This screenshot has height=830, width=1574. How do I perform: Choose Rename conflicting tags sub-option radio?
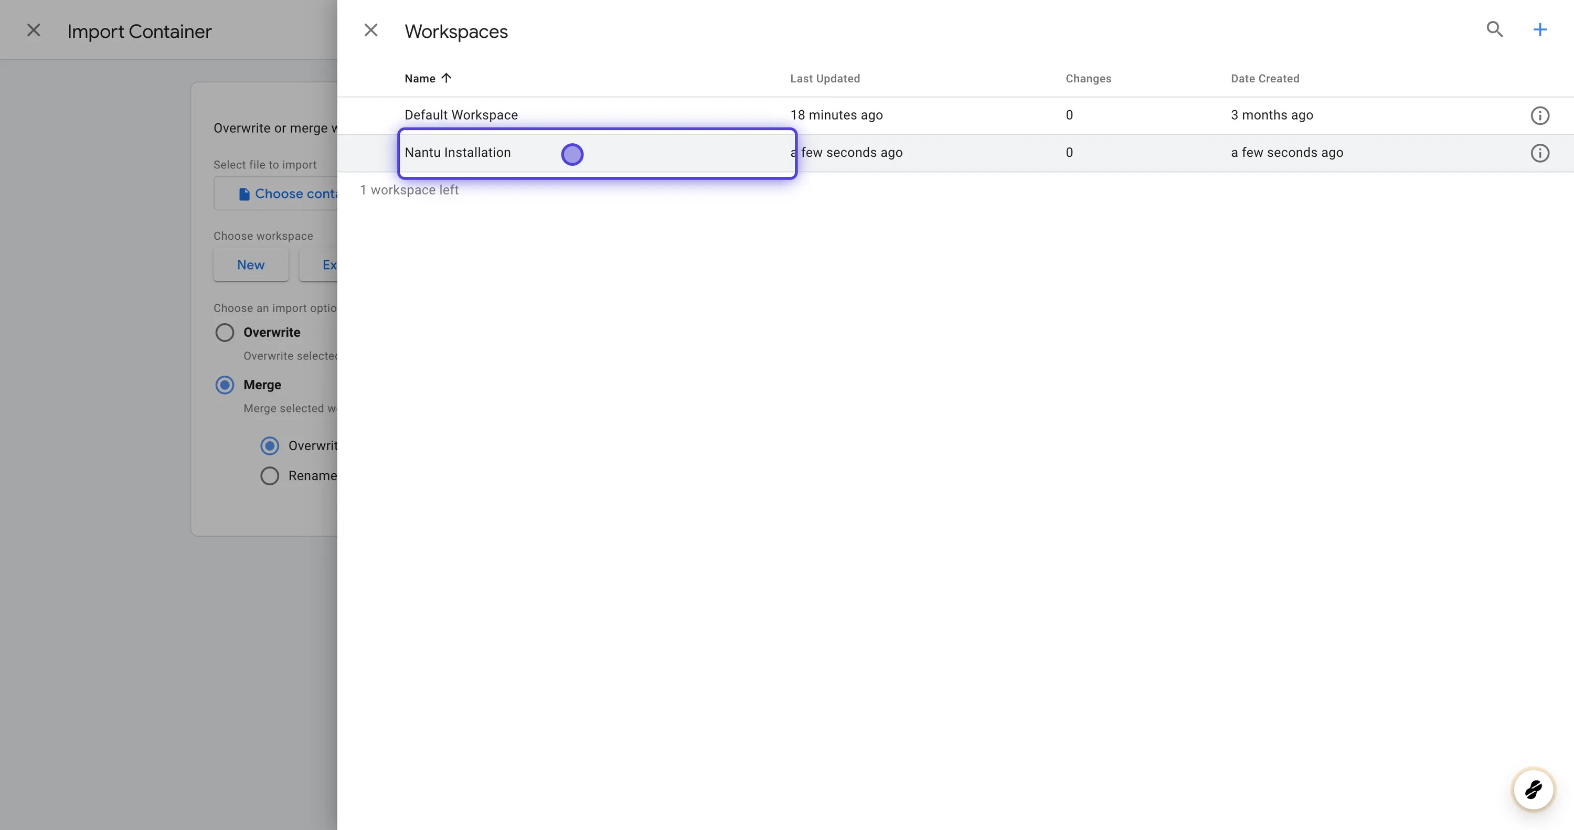click(270, 475)
